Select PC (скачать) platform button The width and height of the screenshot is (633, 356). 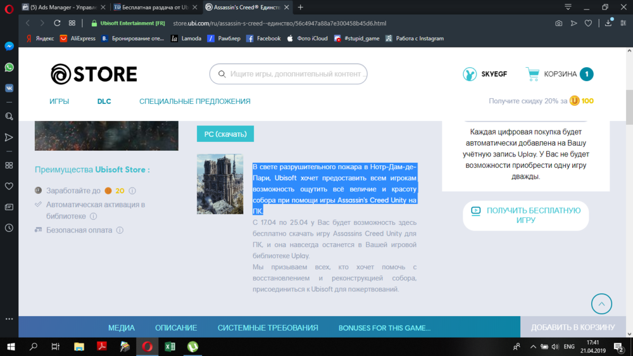tap(225, 134)
